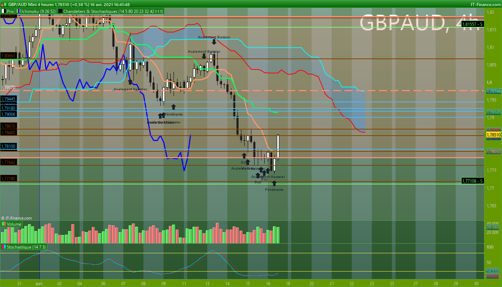Click the © IT-Finance.com copyright text
This screenshot has width=502, height=287.
[16, 218]
